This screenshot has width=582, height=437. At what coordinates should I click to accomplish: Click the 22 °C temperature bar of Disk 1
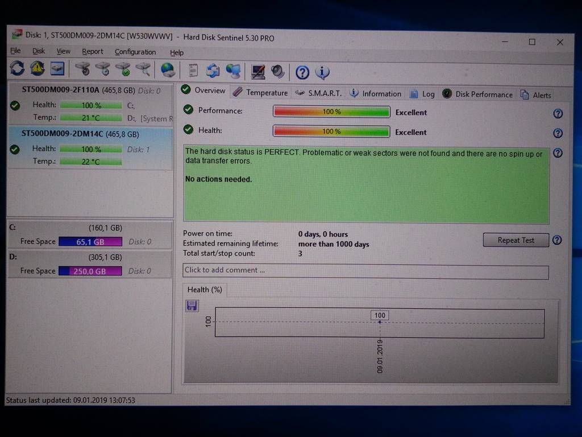click(x=91, y=162)
